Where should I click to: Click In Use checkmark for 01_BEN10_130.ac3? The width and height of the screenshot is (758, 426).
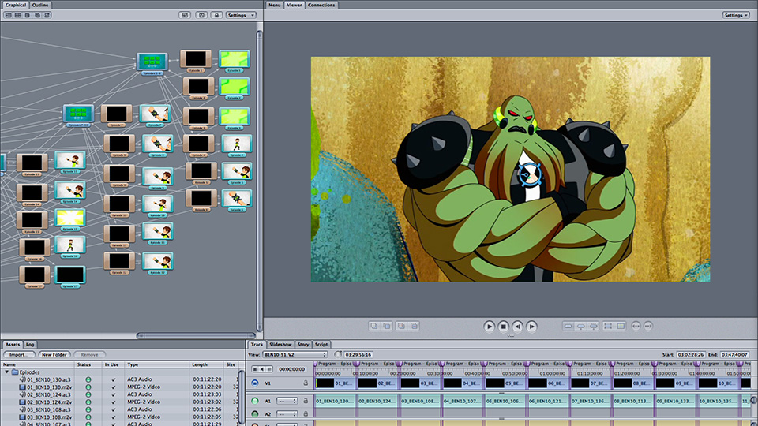114,379
